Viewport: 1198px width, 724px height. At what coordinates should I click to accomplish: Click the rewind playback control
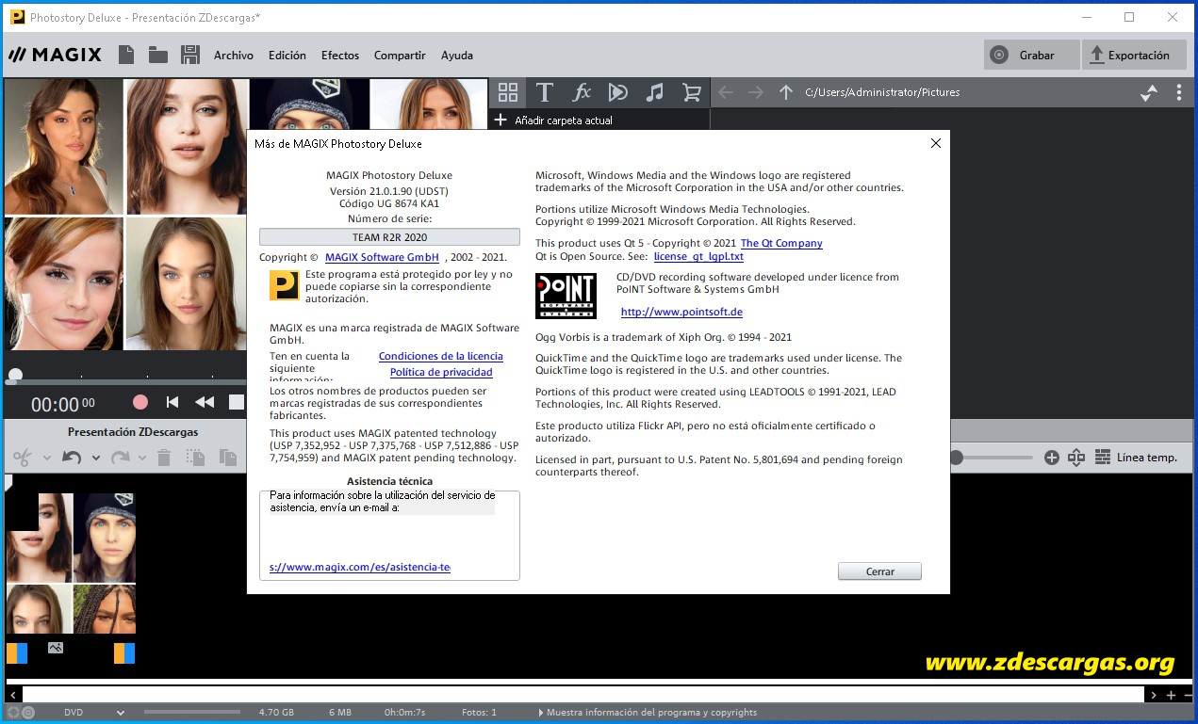204,402
